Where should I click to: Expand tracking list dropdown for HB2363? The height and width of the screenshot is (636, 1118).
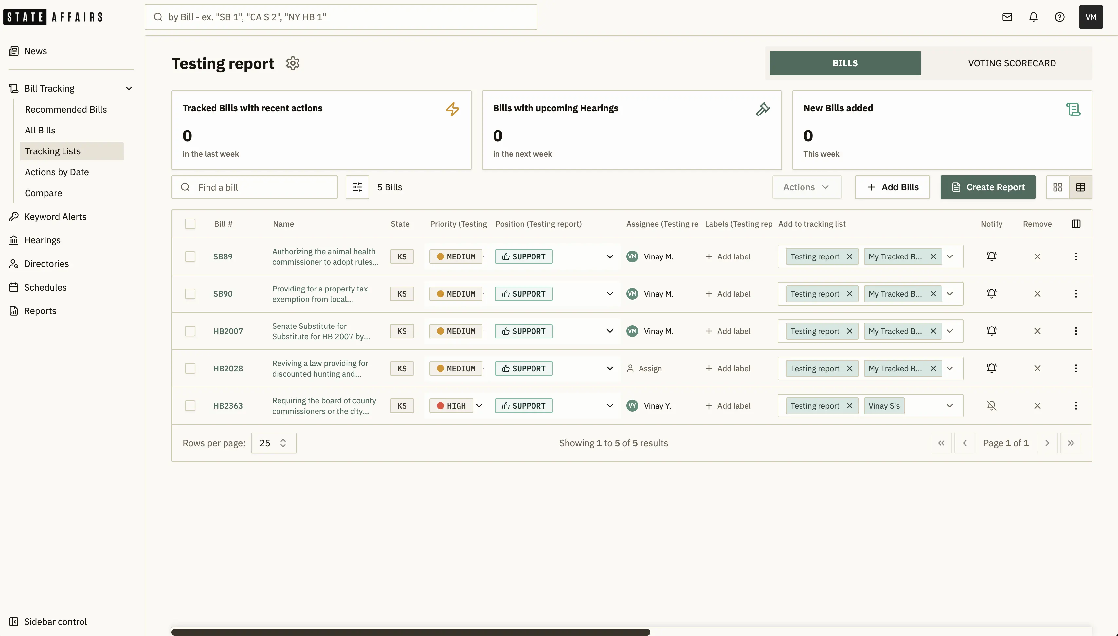(950, 406)
